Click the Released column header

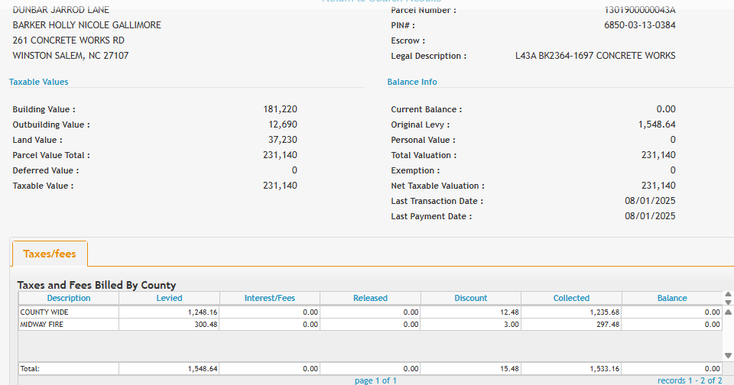click(x=370, y=298)
